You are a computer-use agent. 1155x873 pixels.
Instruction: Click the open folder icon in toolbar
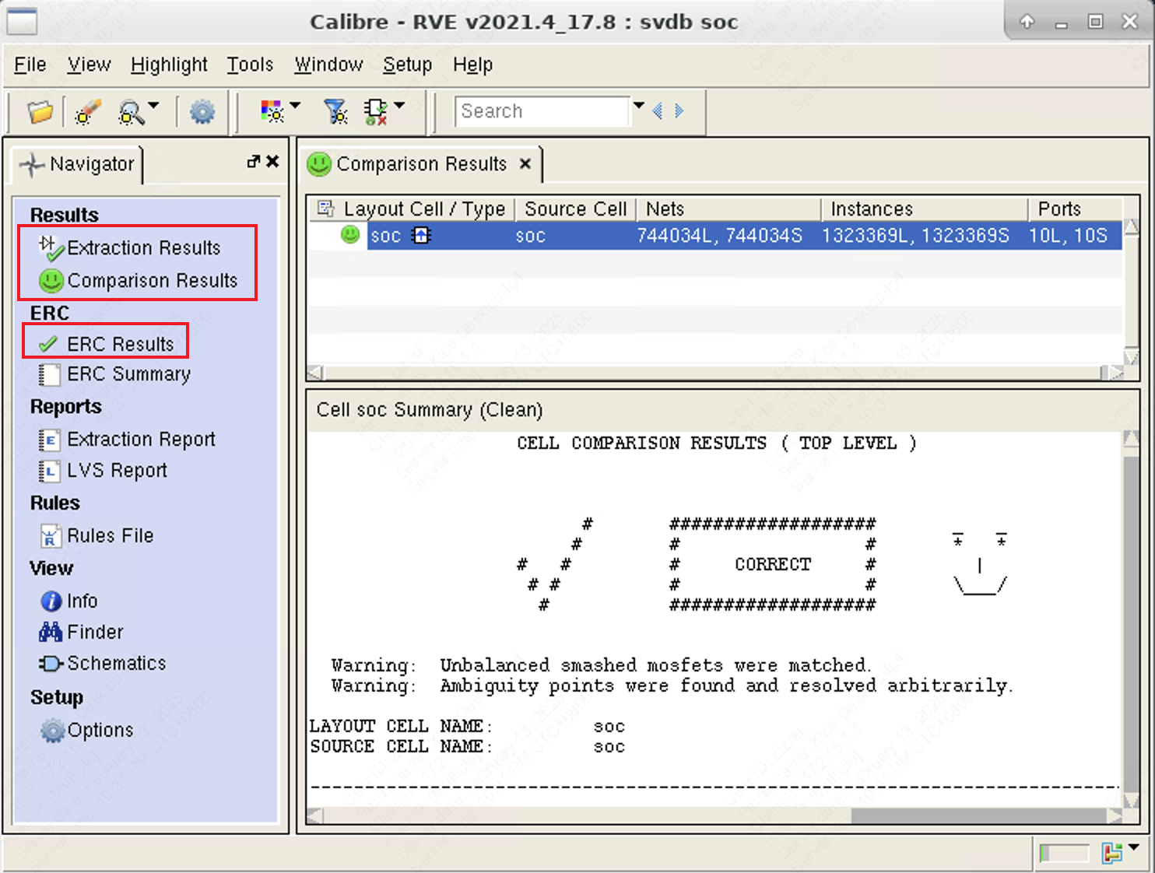(40, 113)
